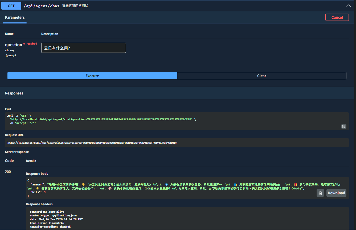The height and width of the screenshot is (230, 356).
Task: Download the JSON response body
Action: pyautogui.click(x=336, y=193)
